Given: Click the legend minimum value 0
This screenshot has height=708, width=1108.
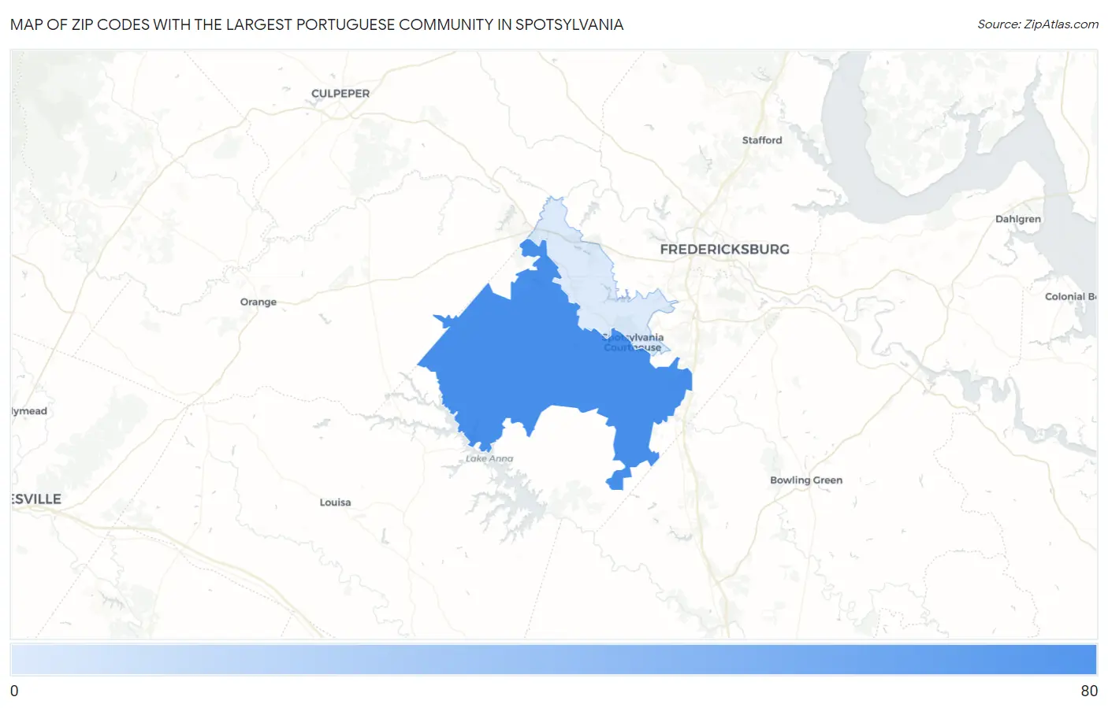Looking at the screenshot, I should (x=14, y=691).
